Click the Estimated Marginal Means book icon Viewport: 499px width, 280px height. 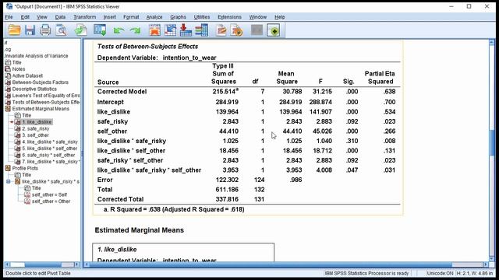pyautogui.click(x=8, y=109)
